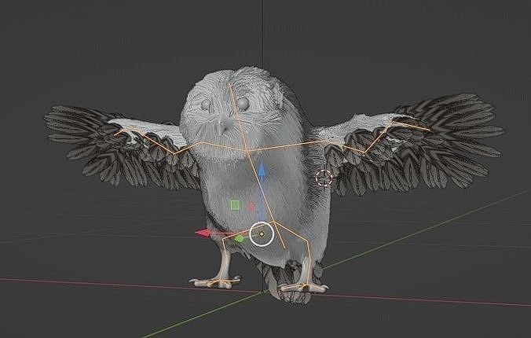Click the green Y-axis gizmo handle dot

[239, 239]
